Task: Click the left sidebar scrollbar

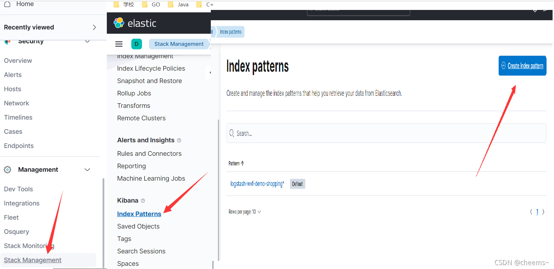Action: coord(104,223)
